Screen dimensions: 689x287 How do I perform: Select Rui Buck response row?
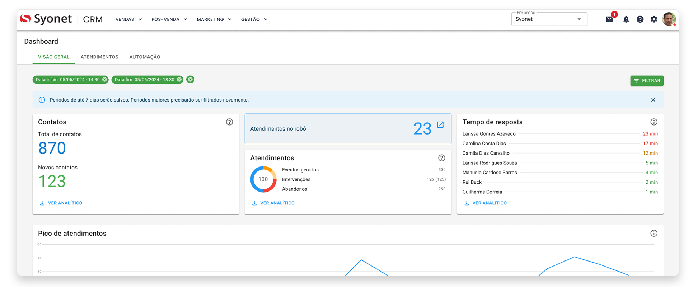click(560, 182)
